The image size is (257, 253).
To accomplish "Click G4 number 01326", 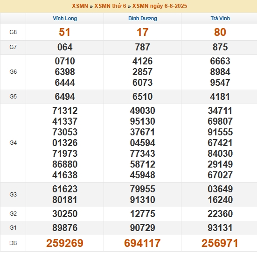I will (65, 143).
